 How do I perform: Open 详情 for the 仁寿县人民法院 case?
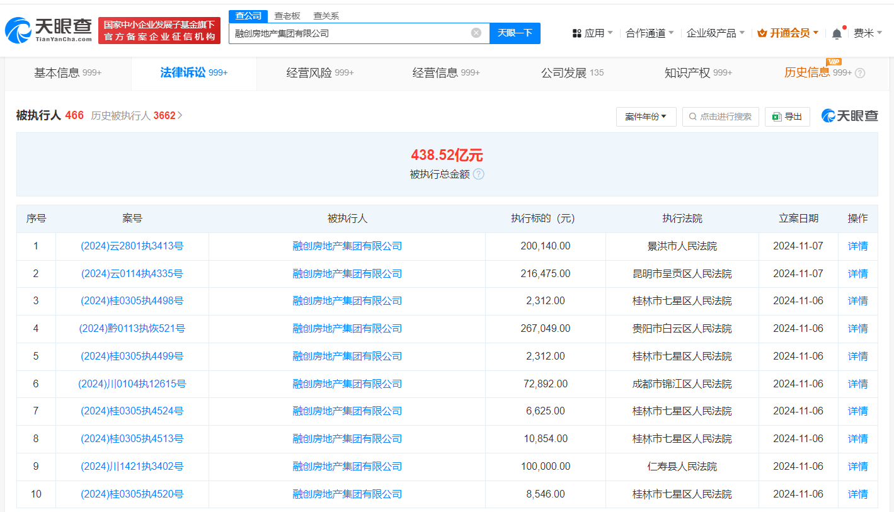pyautogui.click(x=857, y=467)
